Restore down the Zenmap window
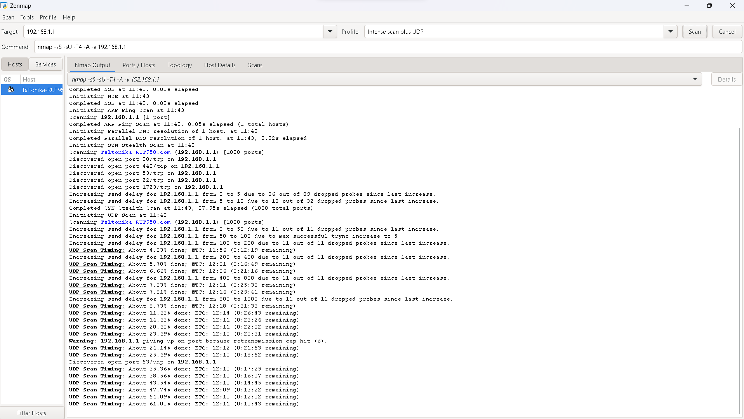744x419 pixels. (x=709, y=5)
